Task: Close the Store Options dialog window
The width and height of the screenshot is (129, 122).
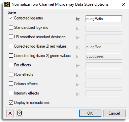Action: coord(124,4)
